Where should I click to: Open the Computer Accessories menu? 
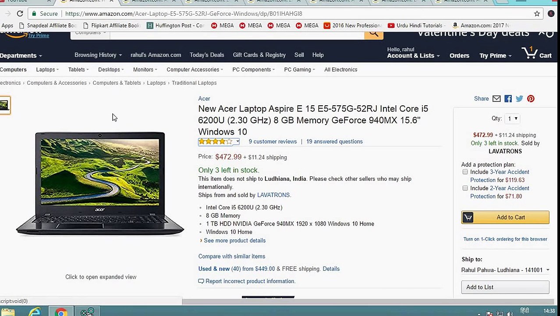(195, 69)
